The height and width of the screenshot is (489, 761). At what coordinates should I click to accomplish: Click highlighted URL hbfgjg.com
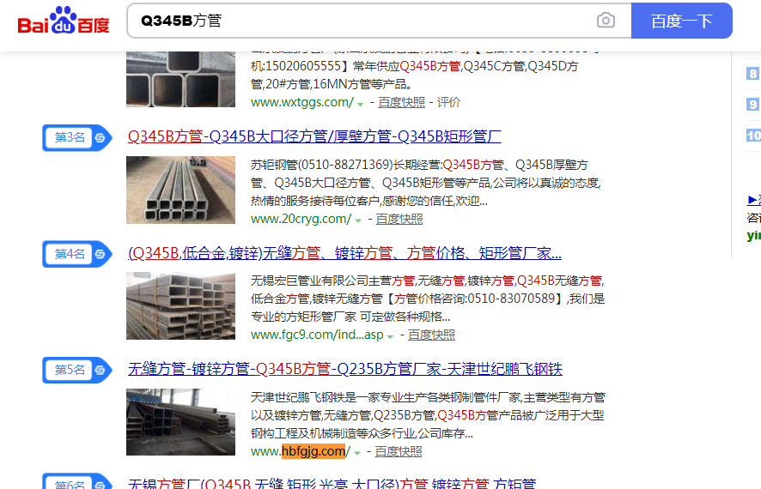tap(314, 451)
